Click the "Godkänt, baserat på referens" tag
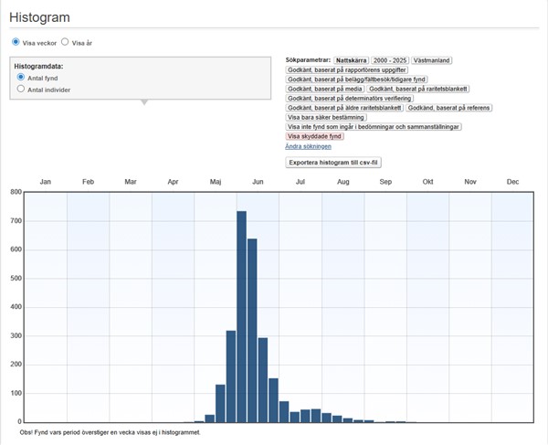 (448, 108)
